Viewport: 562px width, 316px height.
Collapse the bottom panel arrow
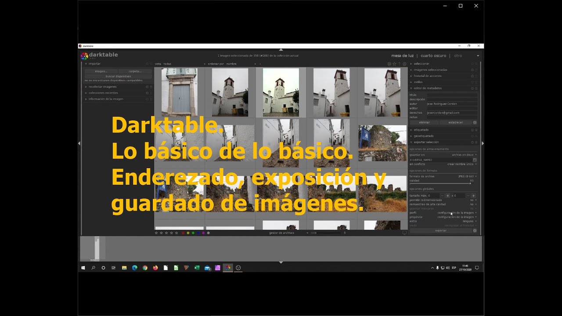coord(281,262)
